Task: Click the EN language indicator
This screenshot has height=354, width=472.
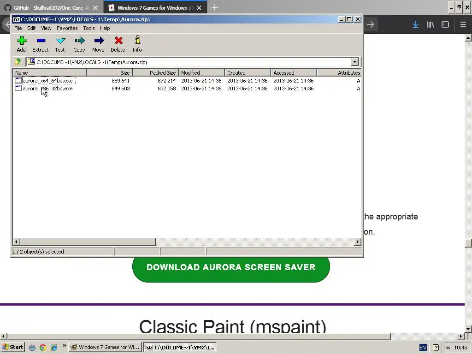Action: [x=423, y=348]
